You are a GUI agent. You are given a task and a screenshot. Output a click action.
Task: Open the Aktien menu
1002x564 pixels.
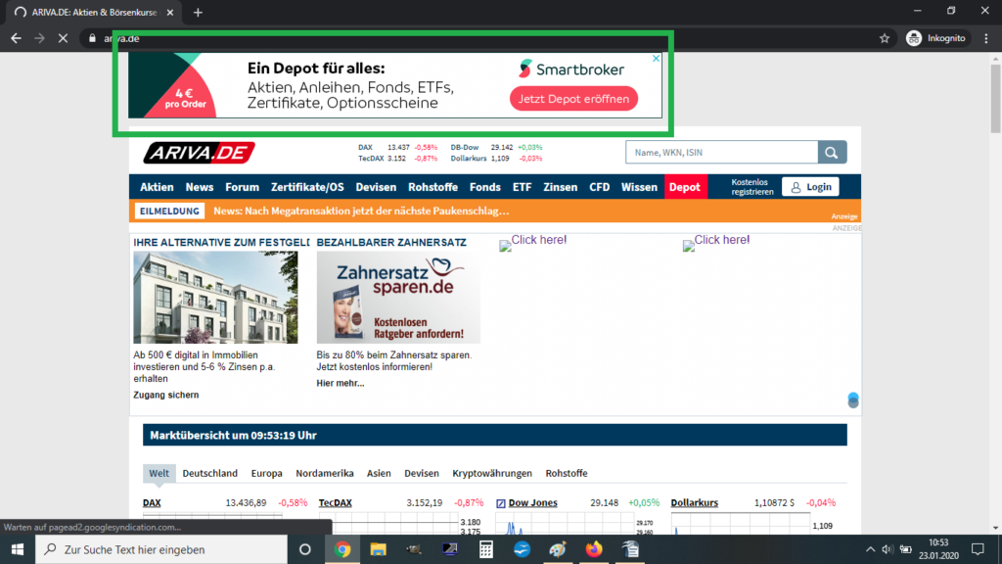pyautogui.click(x=157, y=187)
